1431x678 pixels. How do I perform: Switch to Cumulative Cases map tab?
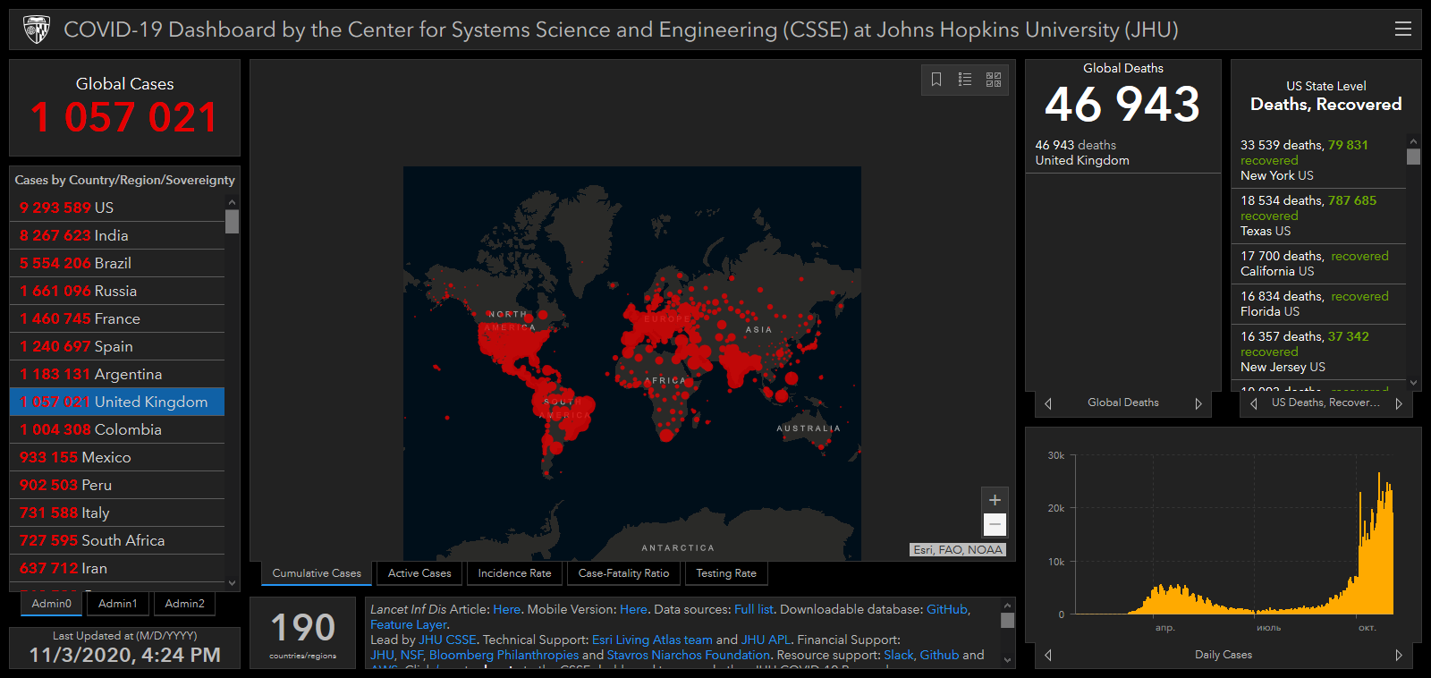click(317, 573)
